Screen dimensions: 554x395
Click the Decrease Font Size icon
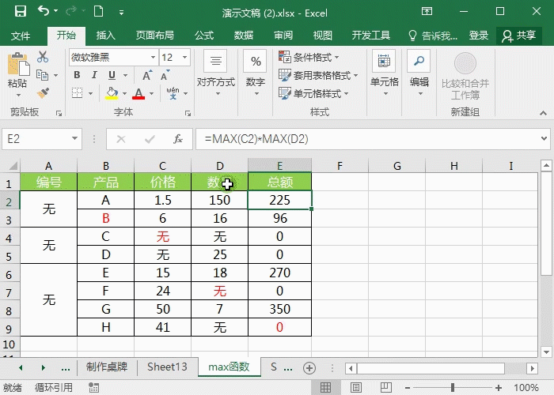(x=165, y=75)
